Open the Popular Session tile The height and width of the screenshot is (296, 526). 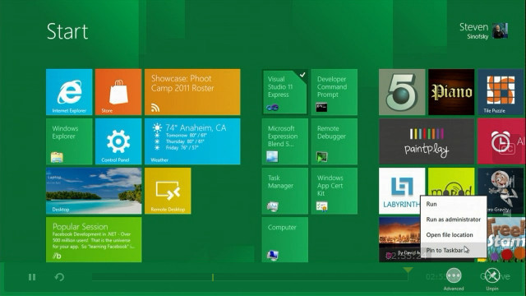click(x=94, y=239)
